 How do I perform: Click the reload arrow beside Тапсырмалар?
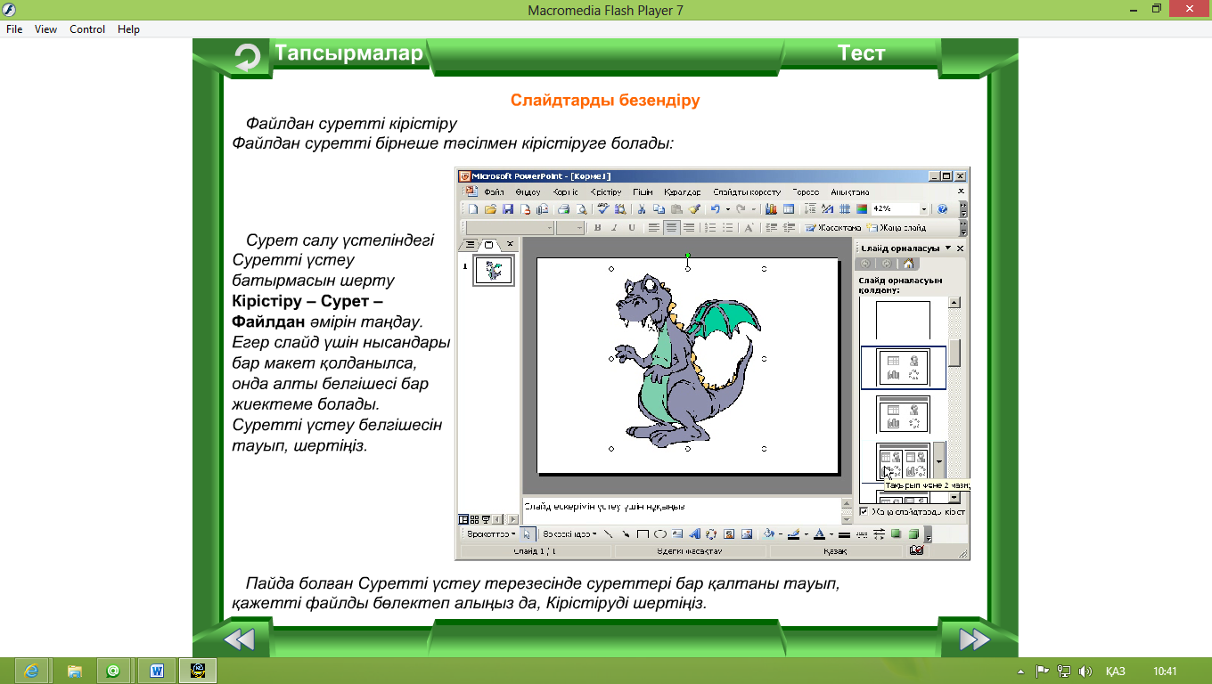pos(247,58)
